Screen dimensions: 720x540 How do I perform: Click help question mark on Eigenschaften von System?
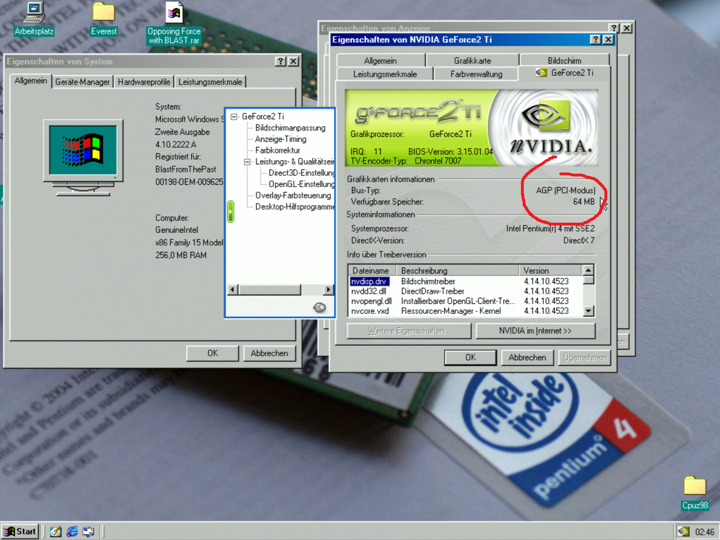tap(280, 61)
